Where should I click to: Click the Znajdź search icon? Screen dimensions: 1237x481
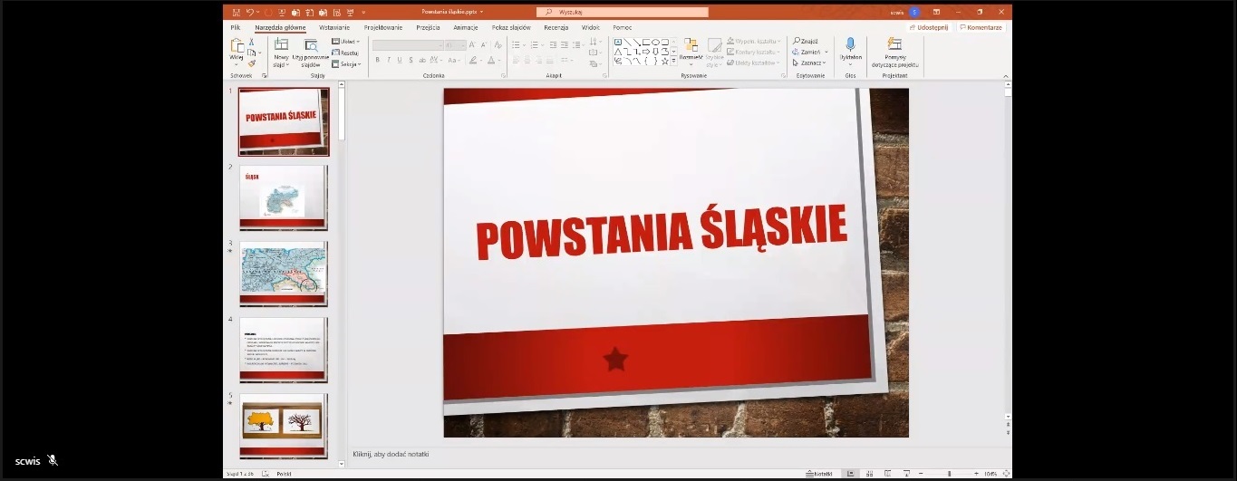click(x=797, y=41)
